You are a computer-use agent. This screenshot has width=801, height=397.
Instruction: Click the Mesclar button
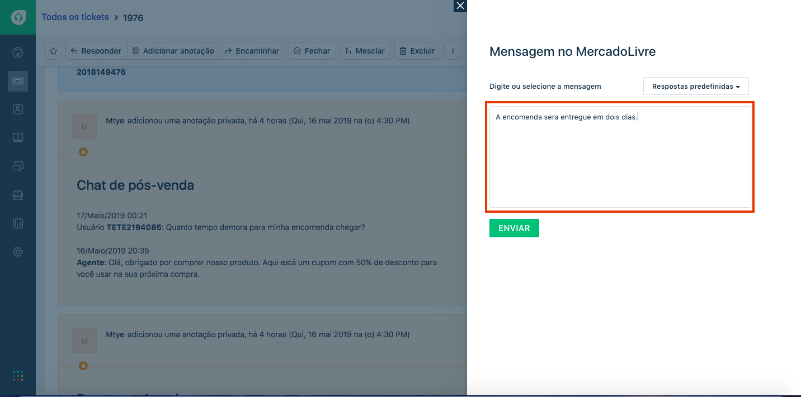(x=365, y=51)
